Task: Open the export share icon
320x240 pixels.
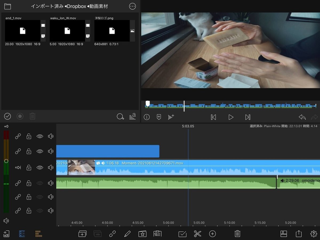Action: (x=299, y=234)
